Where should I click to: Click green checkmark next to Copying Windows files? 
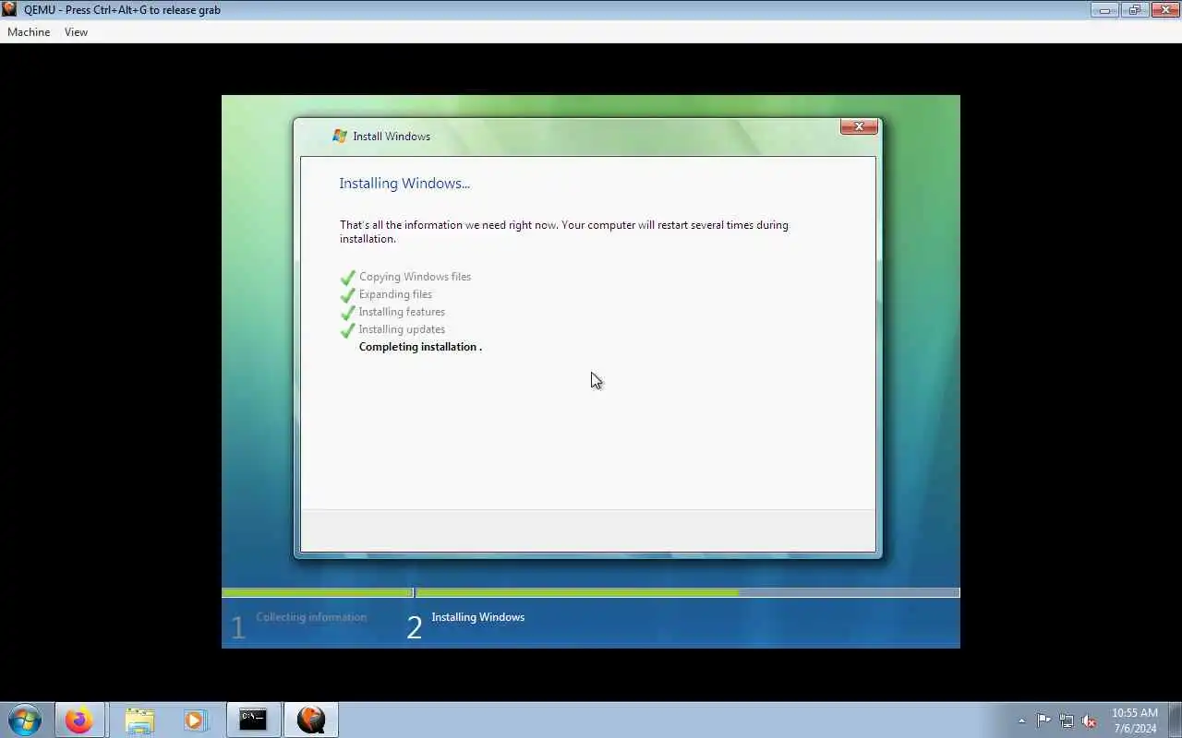click(x=348, y=277)
